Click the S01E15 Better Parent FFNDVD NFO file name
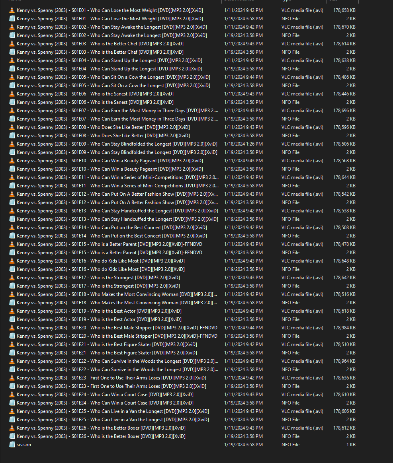 pyautogui.click(x=109, y=253)
